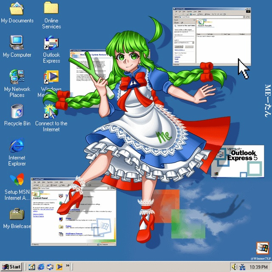
Task: Launch the Internet Explorer desktop icon
Action: (x=17, y=145)
